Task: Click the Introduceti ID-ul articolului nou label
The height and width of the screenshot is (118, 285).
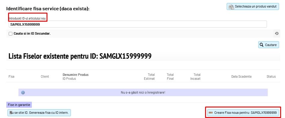Action: point(27,18)
